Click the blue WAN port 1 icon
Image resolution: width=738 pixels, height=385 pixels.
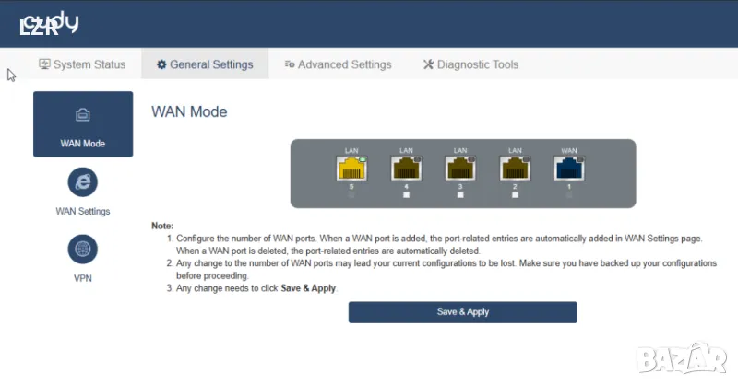tap(568, 169)
